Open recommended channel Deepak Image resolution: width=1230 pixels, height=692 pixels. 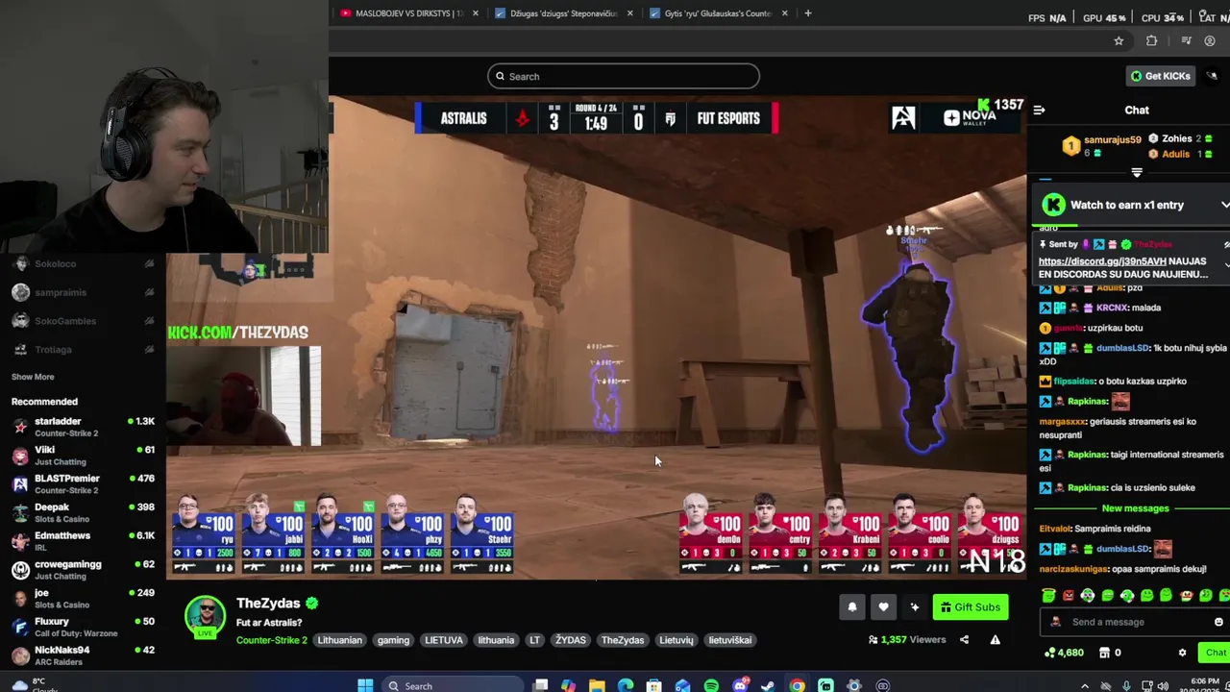point(85,513)
